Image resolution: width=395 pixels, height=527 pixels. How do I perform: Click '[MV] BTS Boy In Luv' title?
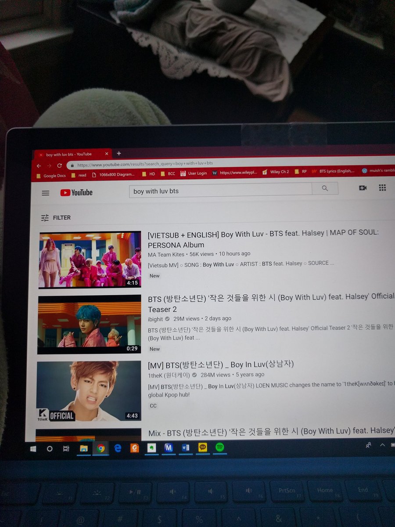[221, 364]
